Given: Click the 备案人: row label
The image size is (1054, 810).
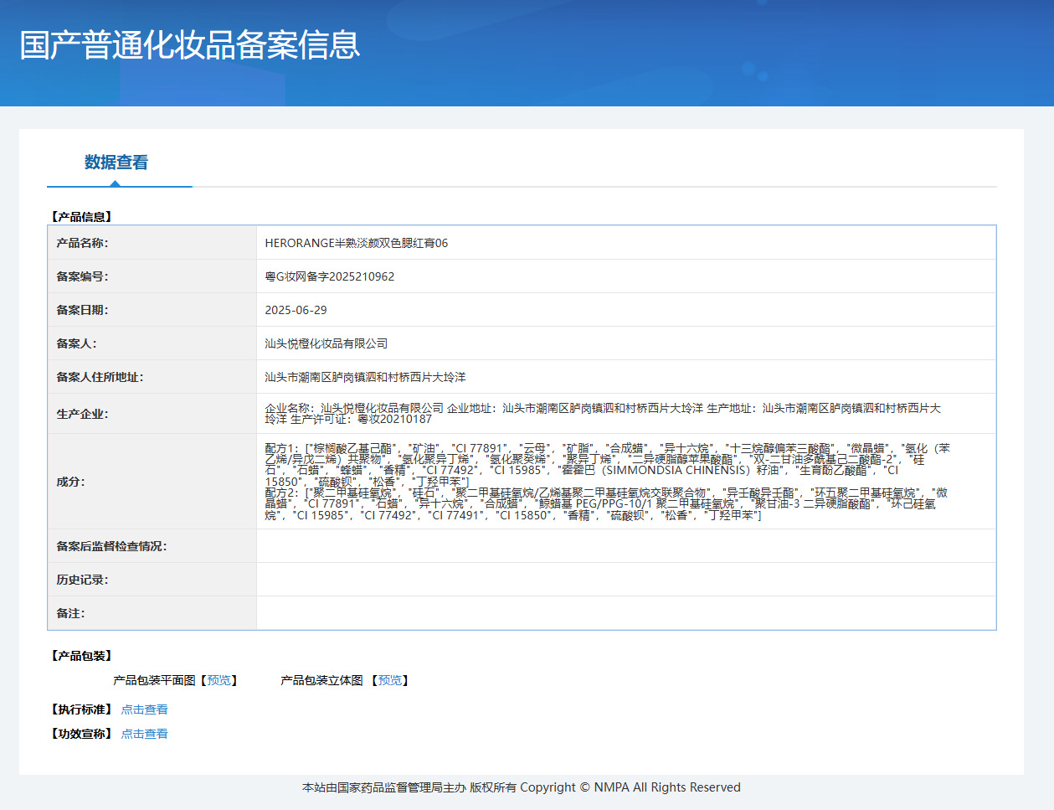Looking at the screenshot, I should pyautogui.click(x=76, y=343).
